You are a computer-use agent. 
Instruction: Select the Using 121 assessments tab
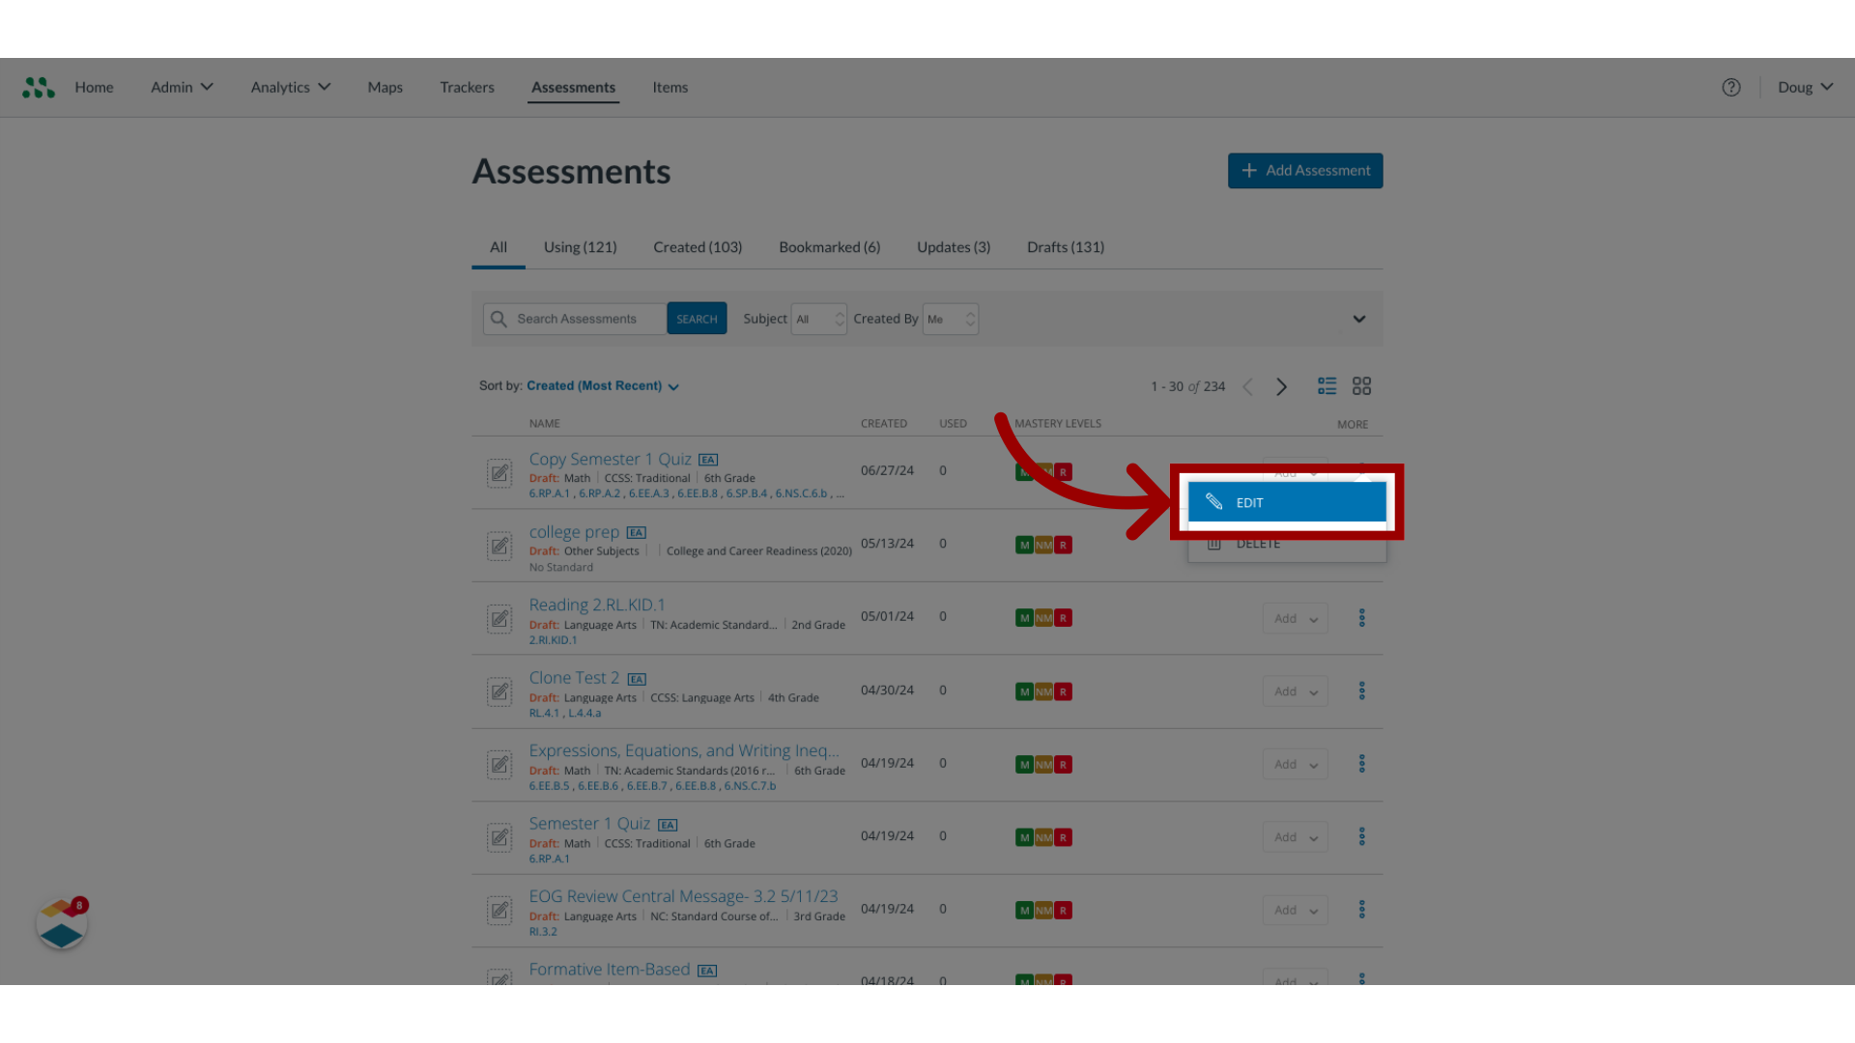point(580,246)
